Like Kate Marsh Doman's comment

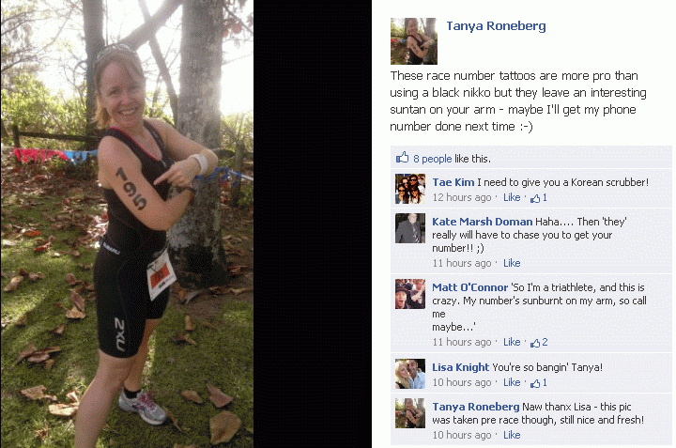click(x=512, y=263)
